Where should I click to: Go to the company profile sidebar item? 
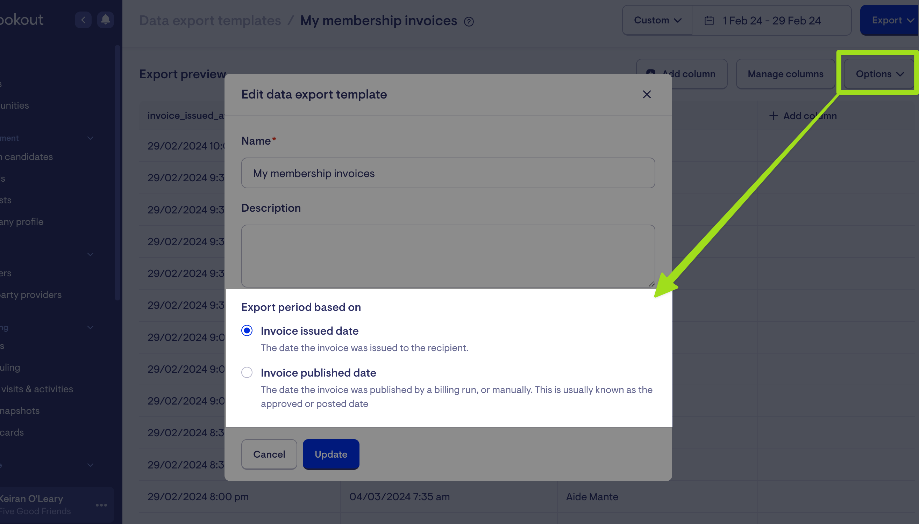tap(22, 221)
